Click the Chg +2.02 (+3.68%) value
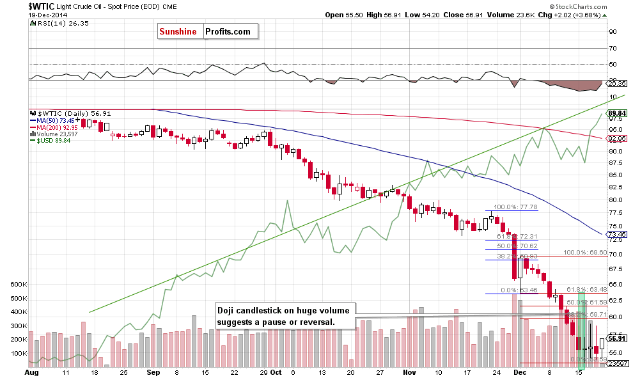This screenshot has width=633, height=378. click(570, 15)
